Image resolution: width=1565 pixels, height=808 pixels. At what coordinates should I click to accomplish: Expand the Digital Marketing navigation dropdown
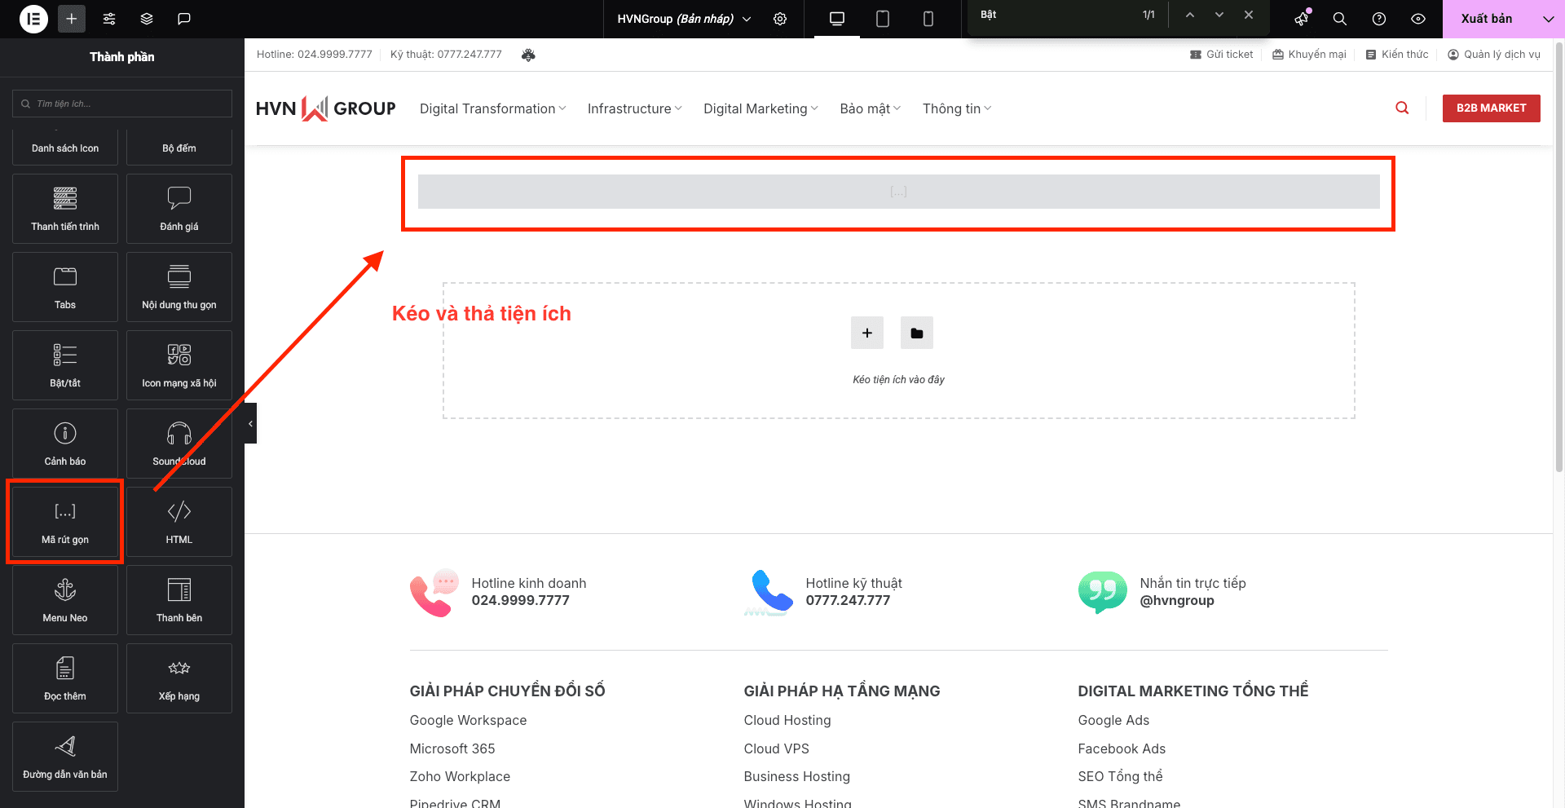click(759, 108)
